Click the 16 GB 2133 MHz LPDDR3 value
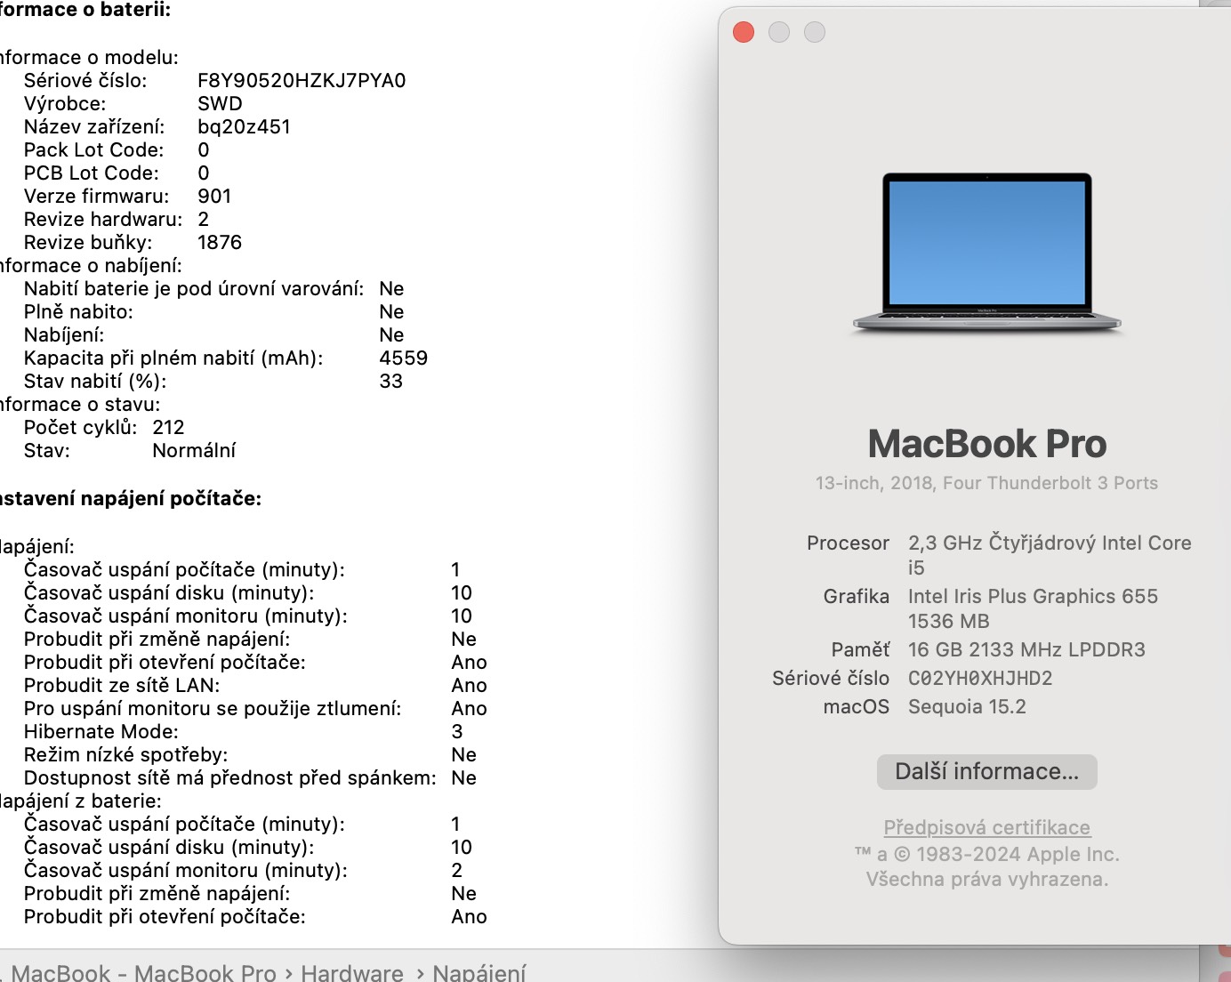Image resolution: width=1231 pixels, height=982 pixels. (x=1026, y=649)
